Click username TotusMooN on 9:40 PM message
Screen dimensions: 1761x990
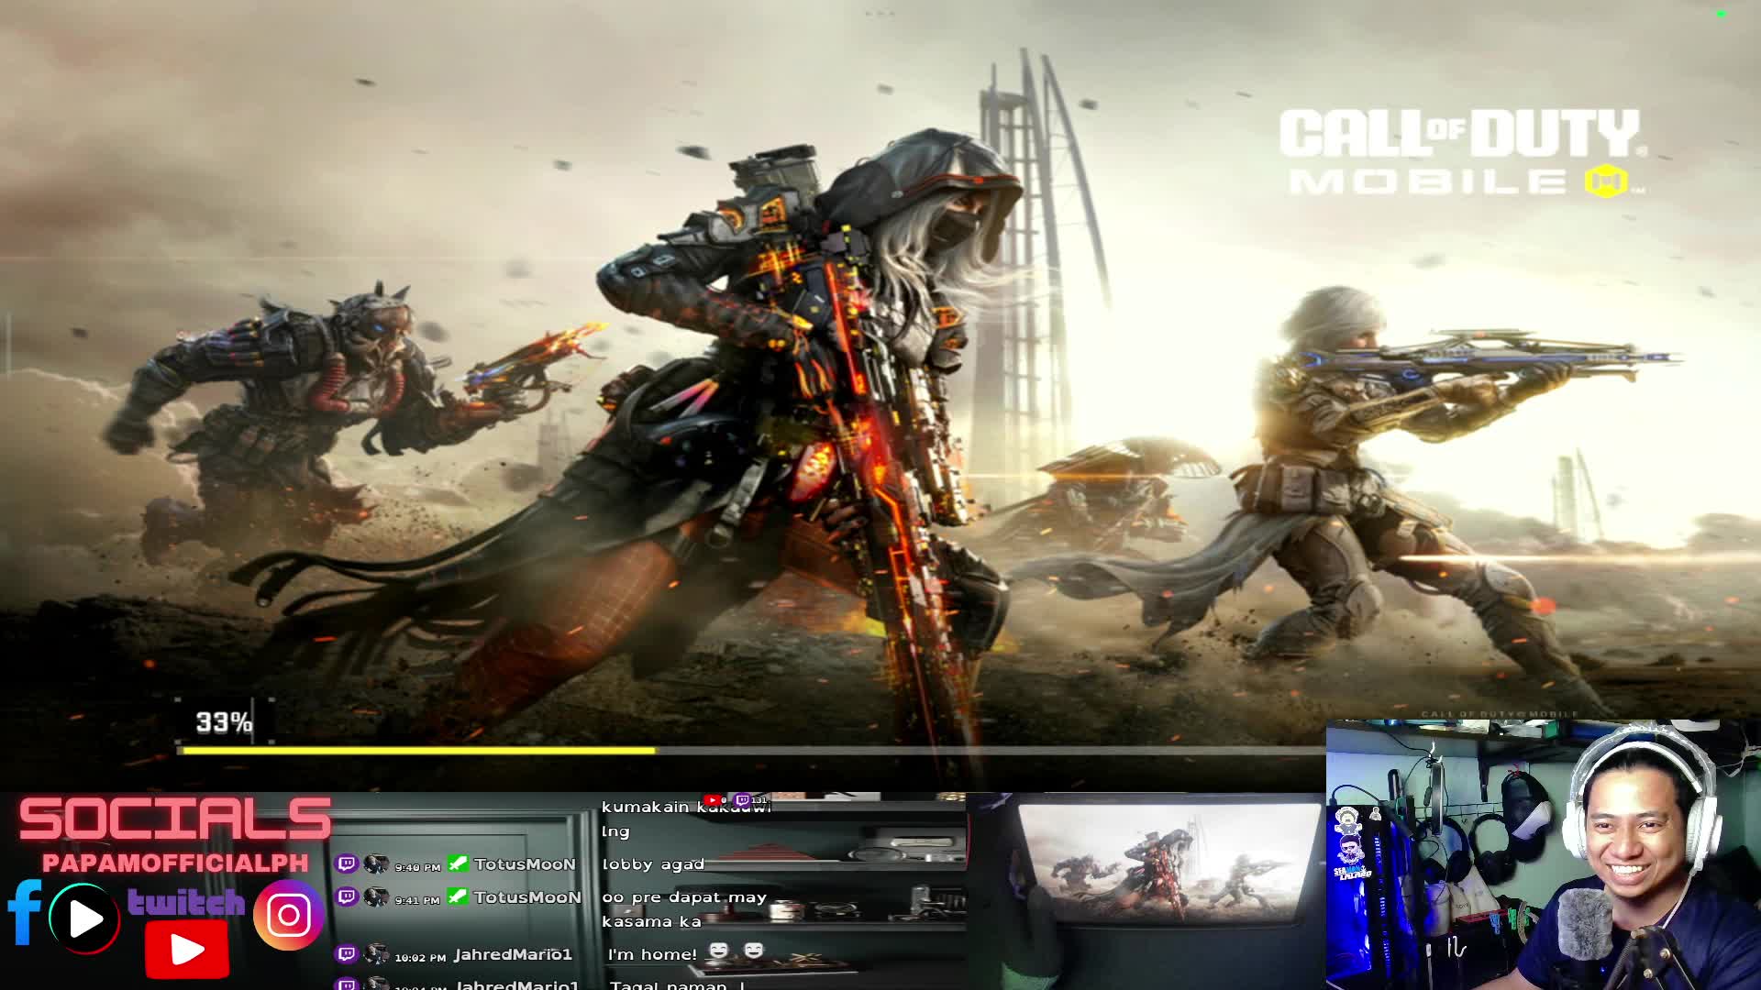click(525, 863)
